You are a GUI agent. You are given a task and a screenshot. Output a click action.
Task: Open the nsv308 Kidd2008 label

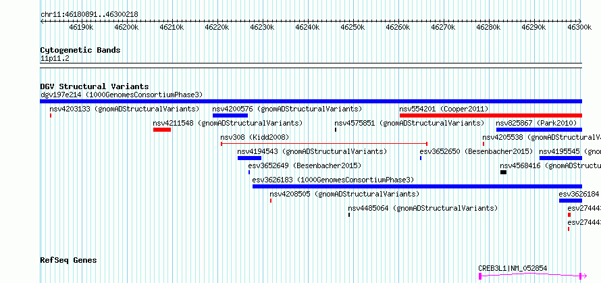click(255, 137)
